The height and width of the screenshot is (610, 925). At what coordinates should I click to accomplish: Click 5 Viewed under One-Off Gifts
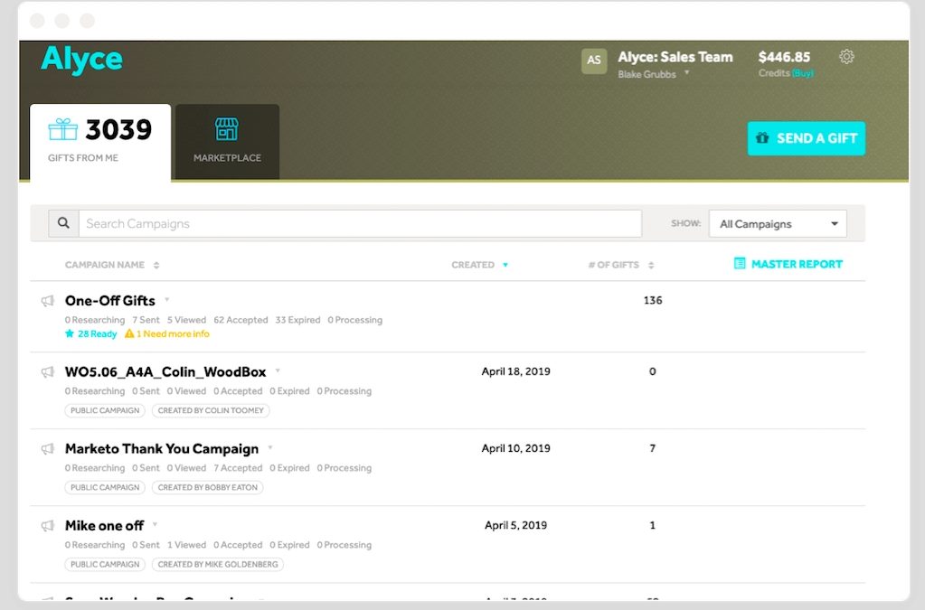(x=186, y=320)
